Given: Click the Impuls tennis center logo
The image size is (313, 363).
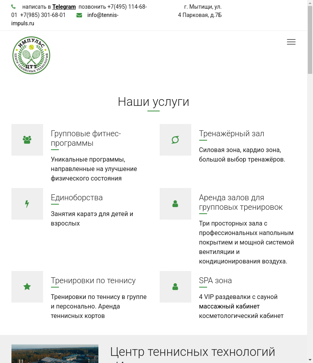Looking at the screenshot, I should 31,55.
